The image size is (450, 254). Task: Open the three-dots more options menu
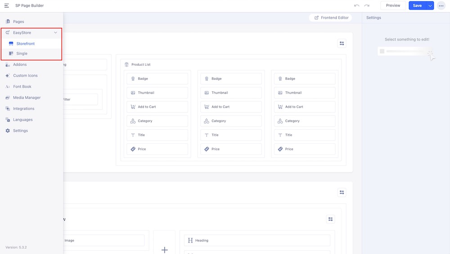[441, 5]
